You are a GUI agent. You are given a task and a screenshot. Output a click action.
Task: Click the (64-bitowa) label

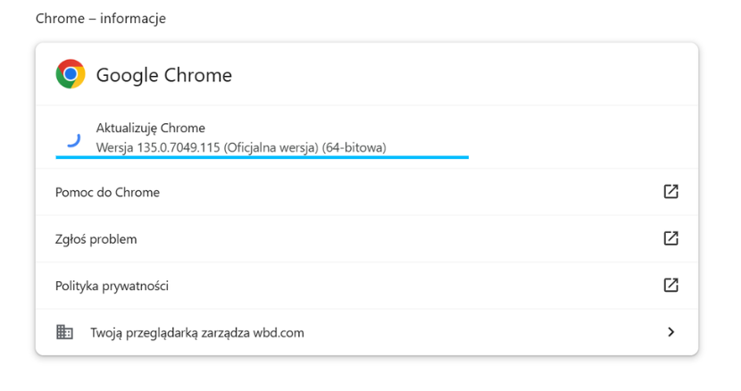coord(354,147)
